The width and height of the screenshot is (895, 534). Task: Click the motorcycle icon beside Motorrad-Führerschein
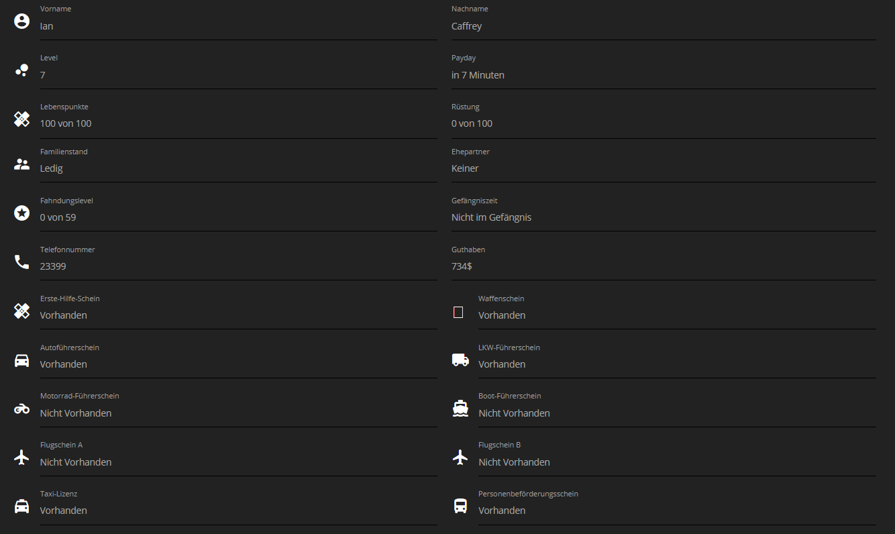pos(21,409)
